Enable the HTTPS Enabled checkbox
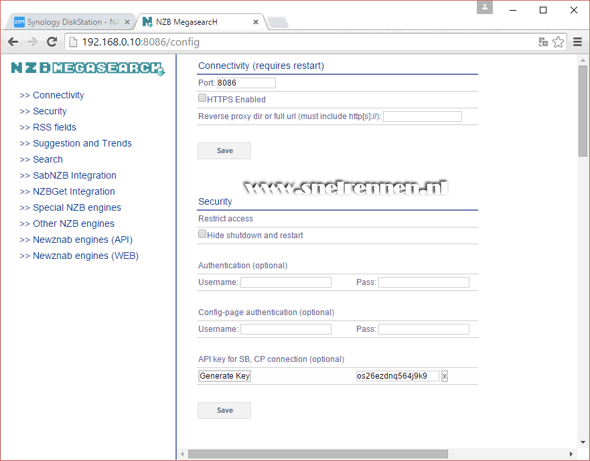 202,98
